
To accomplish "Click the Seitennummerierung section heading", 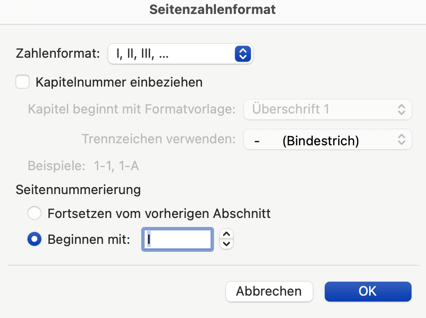I will tap(78, 190).
